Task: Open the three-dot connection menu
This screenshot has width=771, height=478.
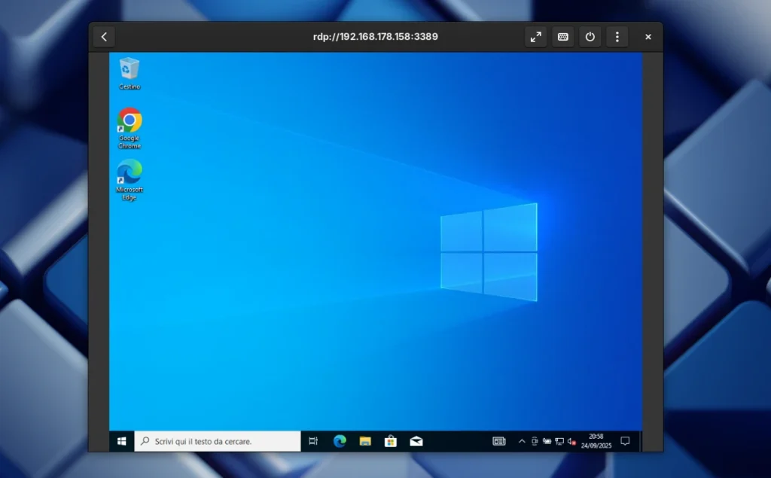Action: coord(617,36)
